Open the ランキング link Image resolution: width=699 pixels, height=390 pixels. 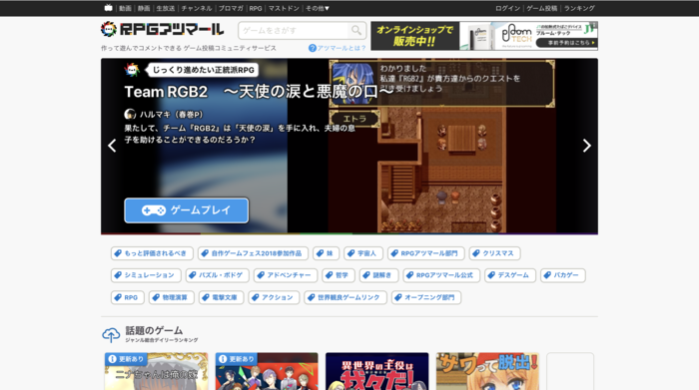(x=579, y=8)
